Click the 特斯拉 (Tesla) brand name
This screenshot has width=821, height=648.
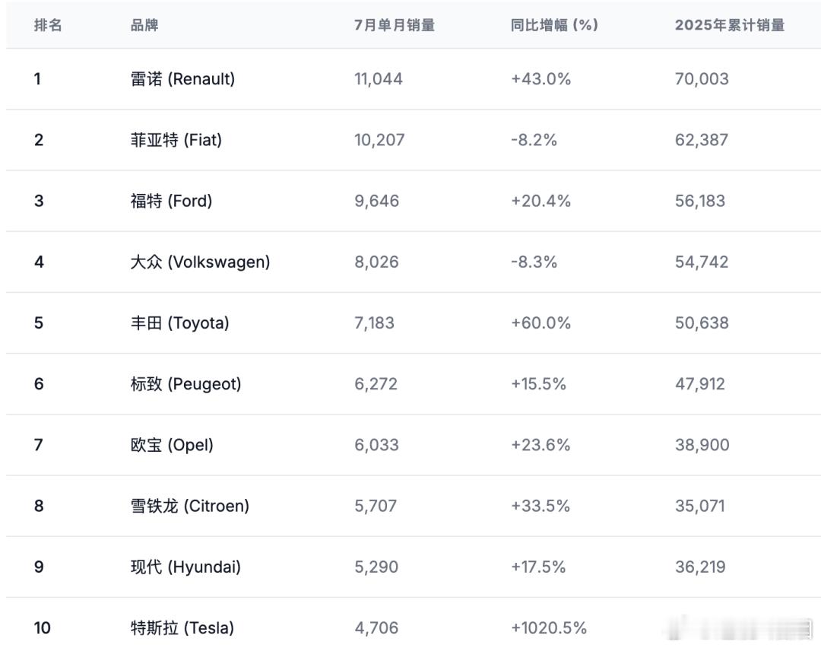(x=182, y=627)
